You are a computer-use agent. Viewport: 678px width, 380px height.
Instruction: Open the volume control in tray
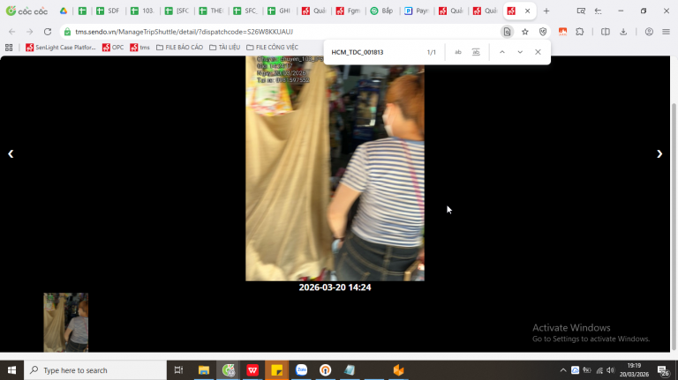pos(611,370)
